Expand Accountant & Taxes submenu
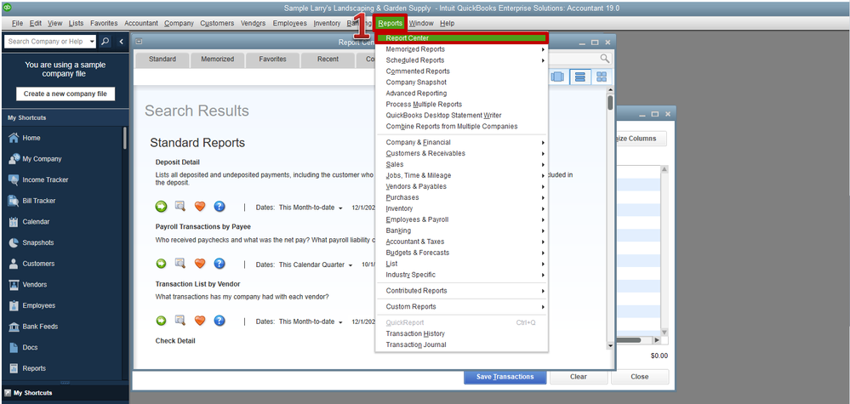The image size is (850, 404). tap(461, 242)
